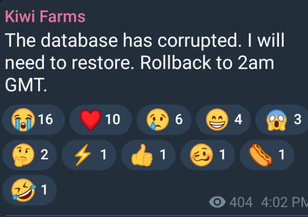This screenshot has width=308, height=217.
Task: Click the count 2 on thinking reaction
Action: coord(45,154)
